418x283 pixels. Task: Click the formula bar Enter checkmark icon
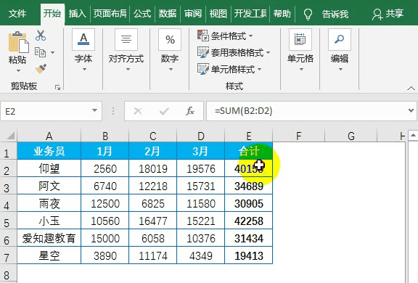[x=164, y=111]
